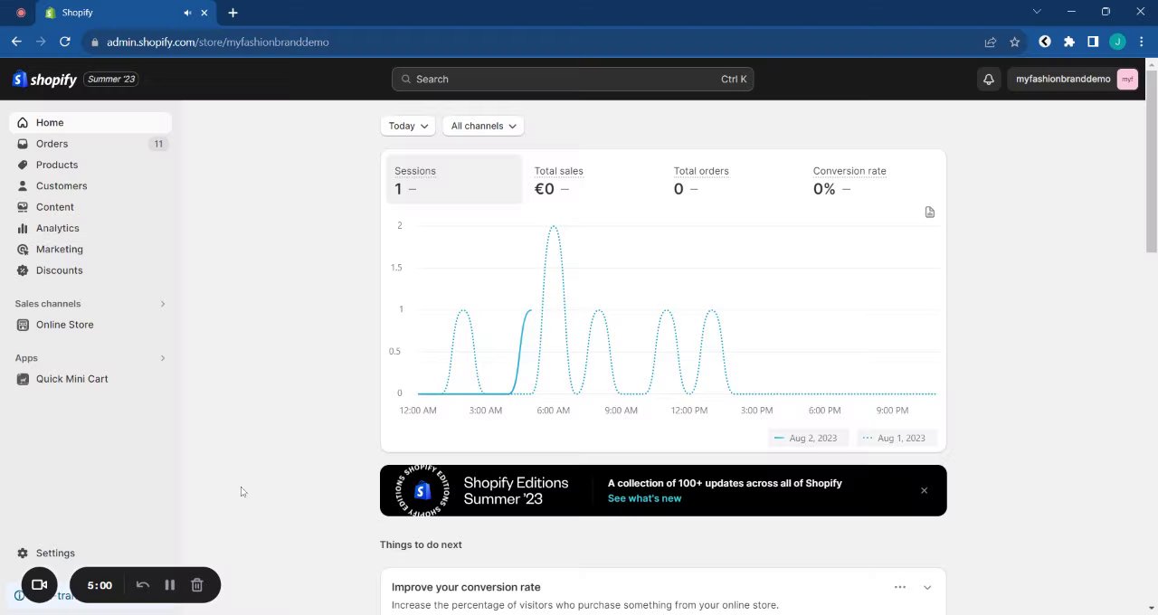Click the Online Store icon
The image size is (1158, 615).
pos(23,325)
